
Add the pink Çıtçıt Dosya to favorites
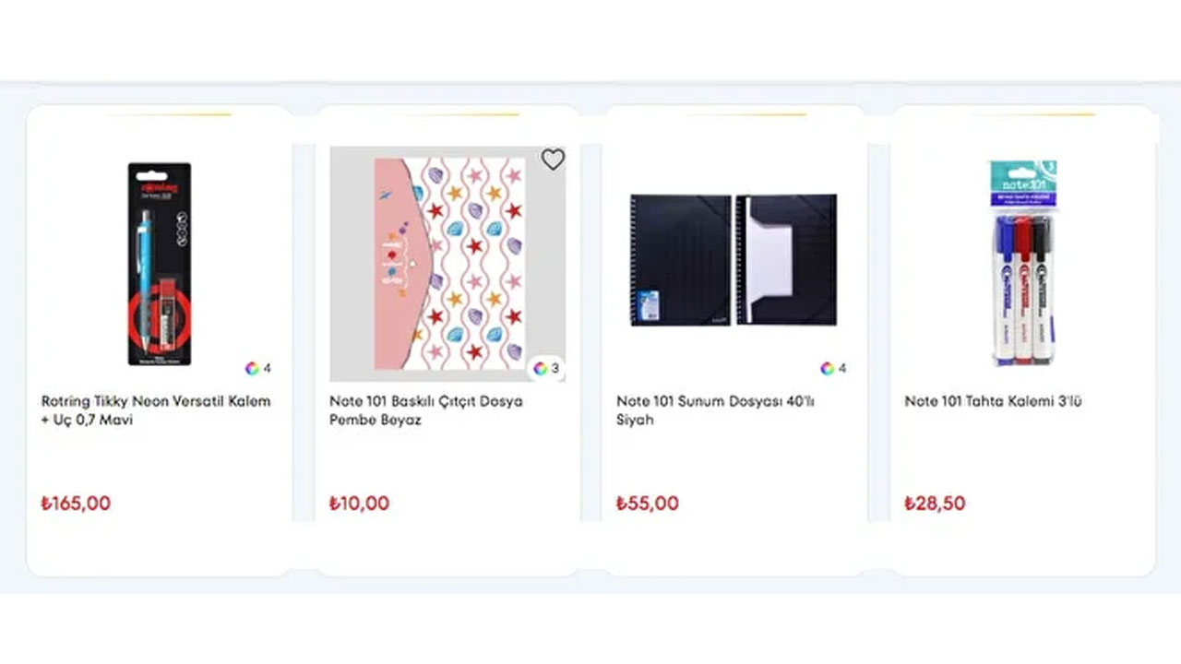tap(553, 160)
